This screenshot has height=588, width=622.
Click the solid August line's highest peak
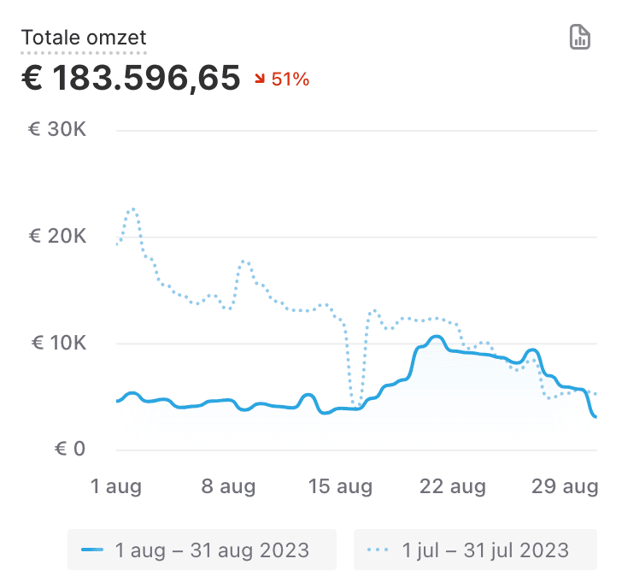click(x=437, y=337)
